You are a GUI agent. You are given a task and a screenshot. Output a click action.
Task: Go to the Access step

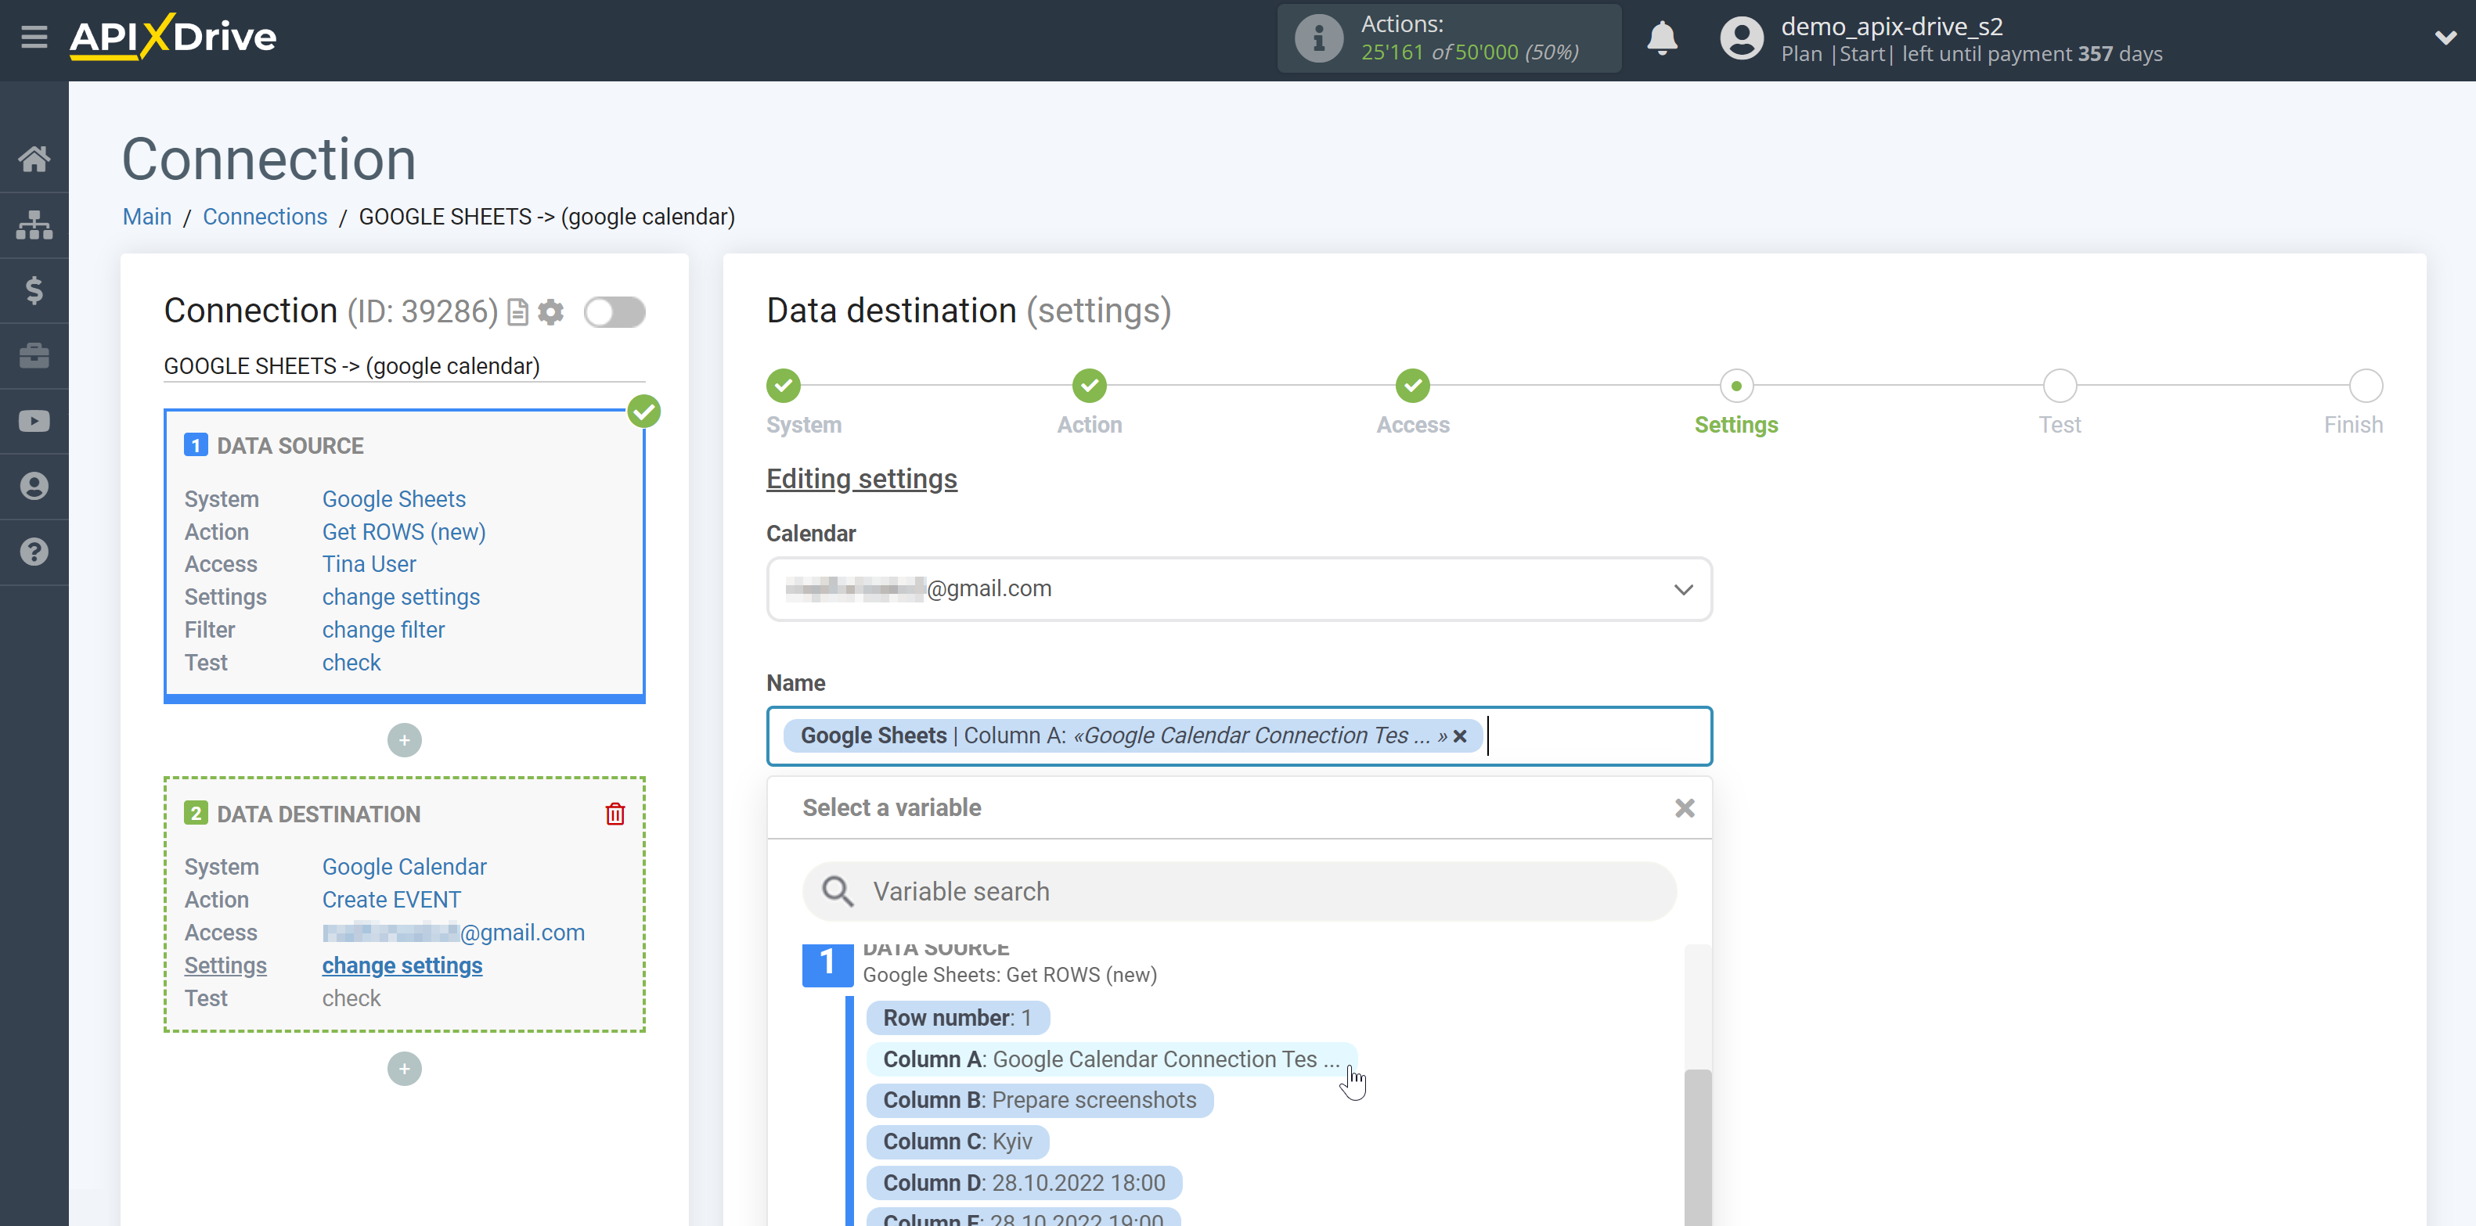point(1412,386)
